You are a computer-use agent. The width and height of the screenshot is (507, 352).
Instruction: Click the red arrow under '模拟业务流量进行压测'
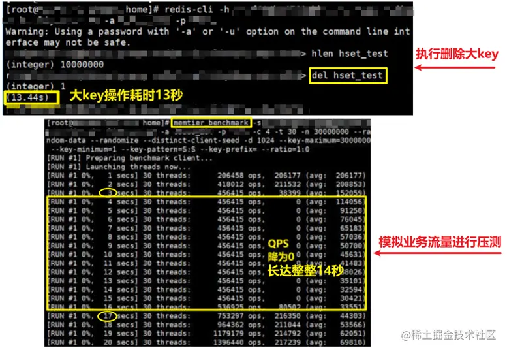[x=437, y=253]
